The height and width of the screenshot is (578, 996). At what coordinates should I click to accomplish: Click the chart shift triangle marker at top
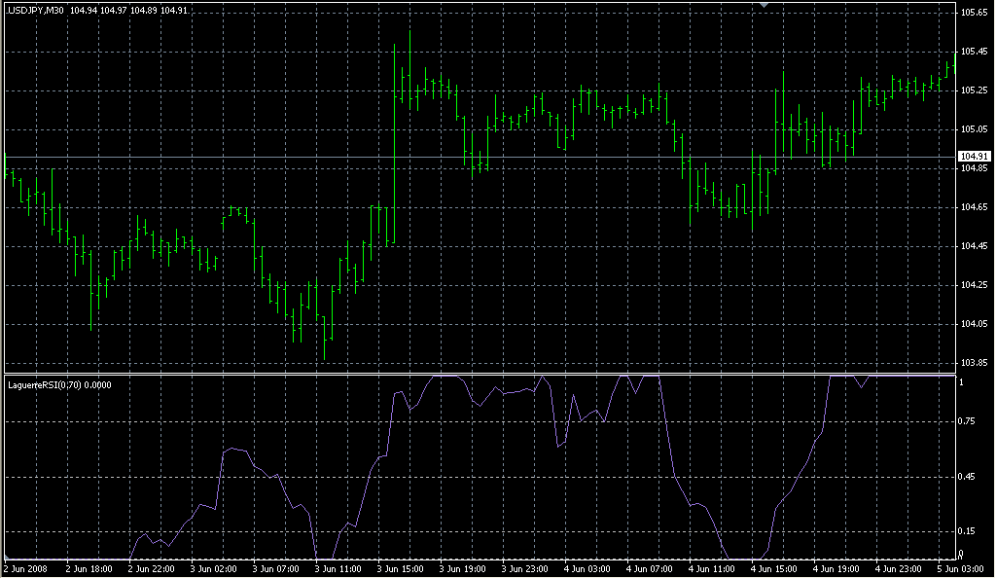point(765,5)
